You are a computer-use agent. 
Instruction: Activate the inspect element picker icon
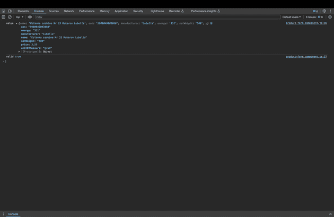pyautogui.click(x=4, y=11)
